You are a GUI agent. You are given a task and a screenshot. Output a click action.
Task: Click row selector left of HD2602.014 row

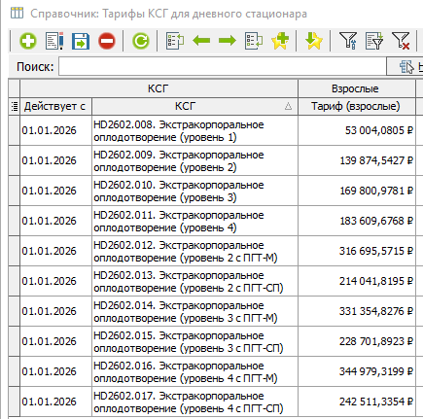pyautogui.click(x=14, y=311)
